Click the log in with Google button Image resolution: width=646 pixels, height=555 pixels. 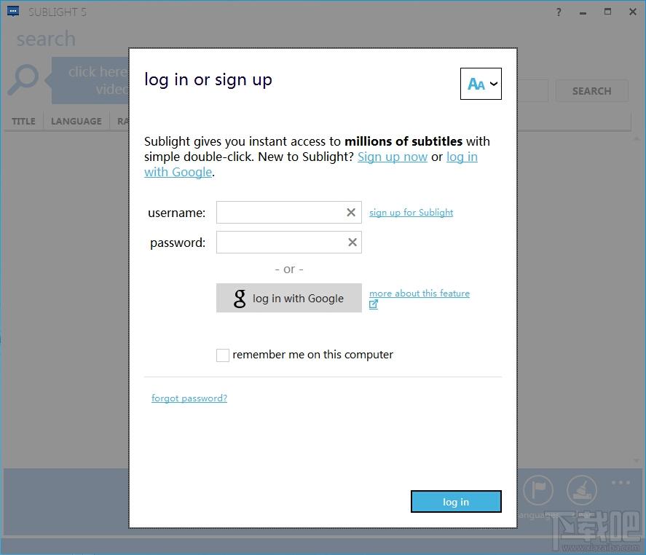click(289, 298)
